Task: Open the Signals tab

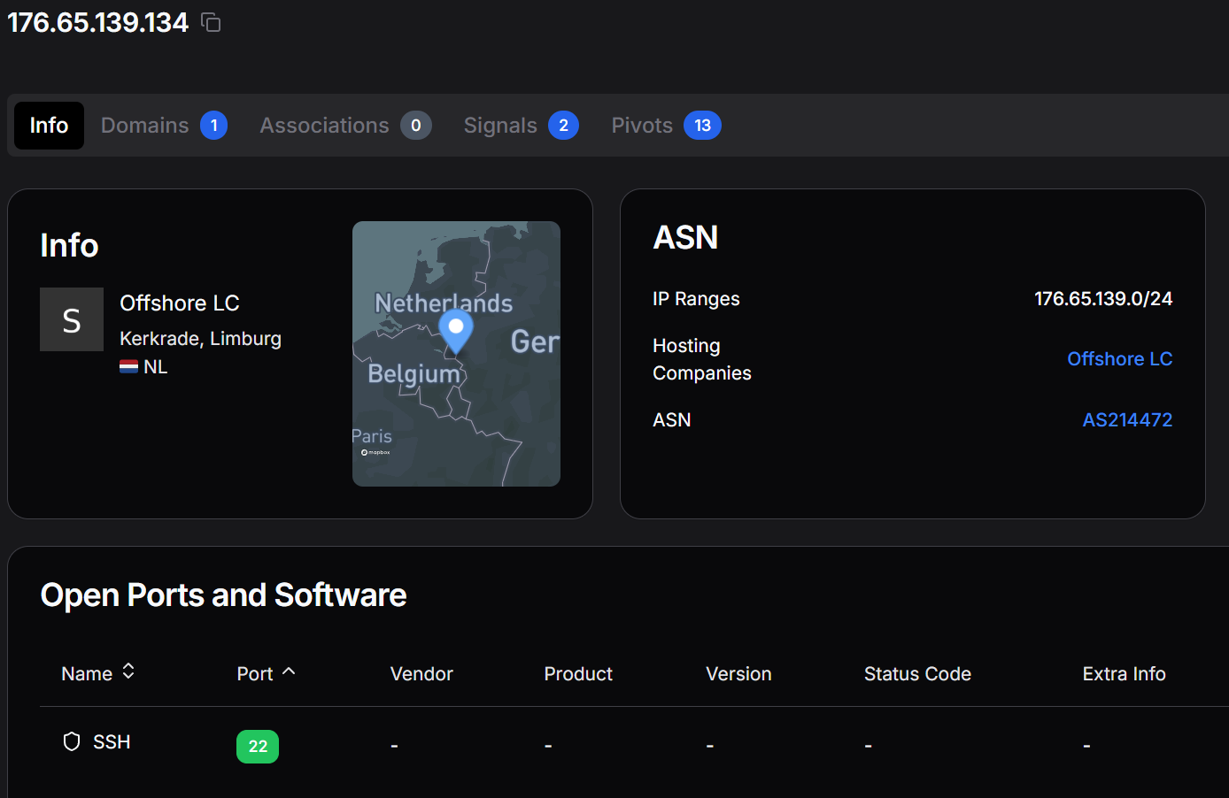Action: (500, 126)
